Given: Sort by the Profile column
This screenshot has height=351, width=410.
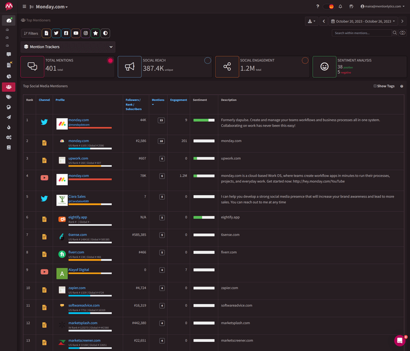Looking at the screenshot, I should [60, 100].
